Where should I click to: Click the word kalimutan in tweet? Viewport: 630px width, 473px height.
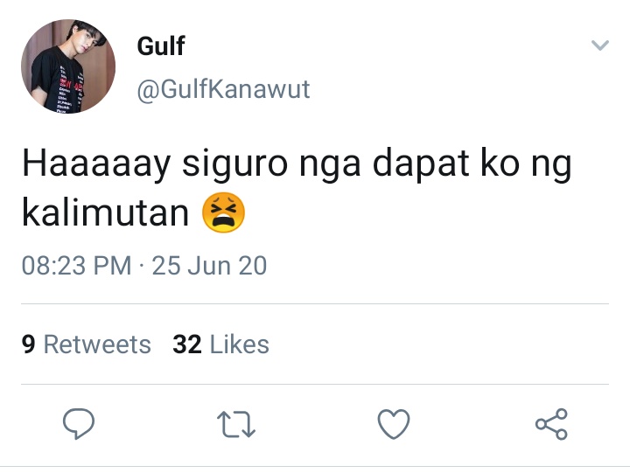[x=105, y=212]
